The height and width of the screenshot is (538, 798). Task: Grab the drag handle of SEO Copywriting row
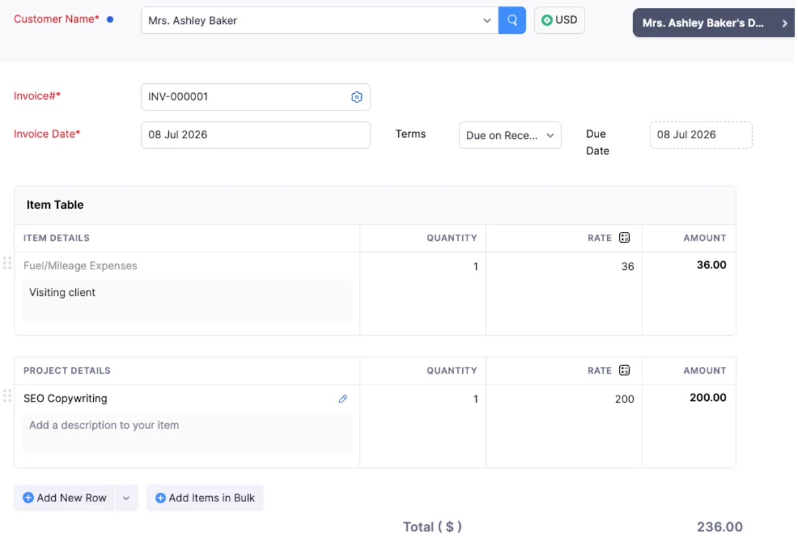[x=7, y=396]
